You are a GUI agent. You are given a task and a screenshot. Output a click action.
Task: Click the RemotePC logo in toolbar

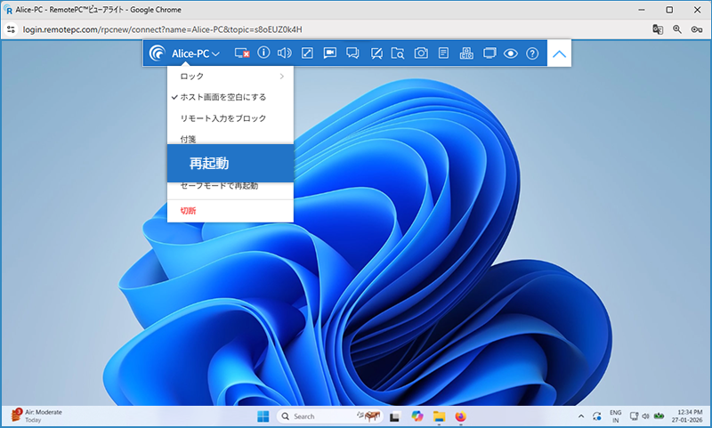coord(158,53)
